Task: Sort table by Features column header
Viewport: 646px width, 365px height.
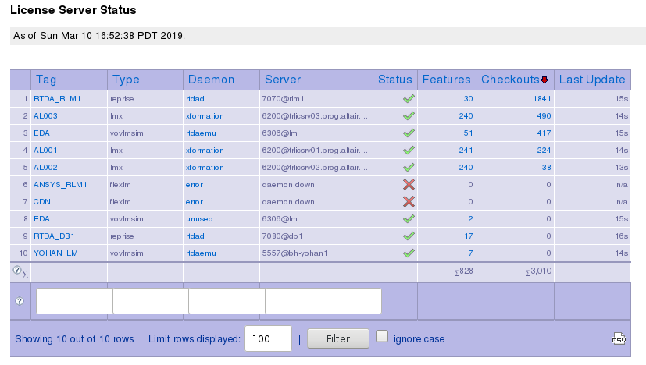Action: coord(446,80)
